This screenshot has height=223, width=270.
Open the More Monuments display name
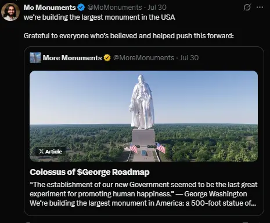(x=72, y=58)
